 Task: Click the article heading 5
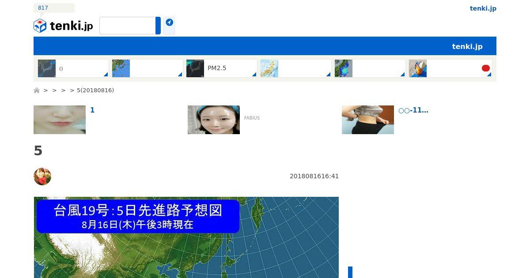point(38,151)
